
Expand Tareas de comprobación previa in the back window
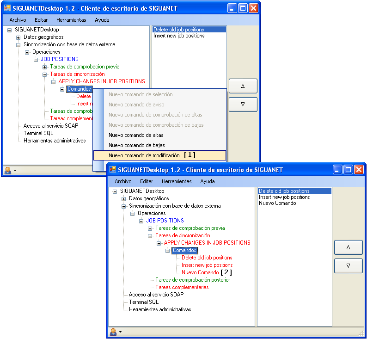click(44, 67)
